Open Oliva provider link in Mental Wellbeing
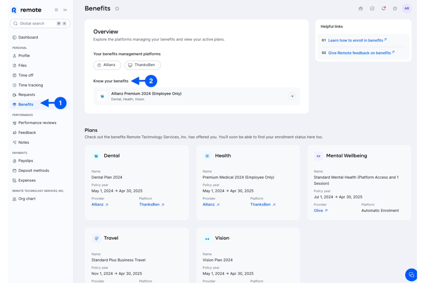 [321, 210]
